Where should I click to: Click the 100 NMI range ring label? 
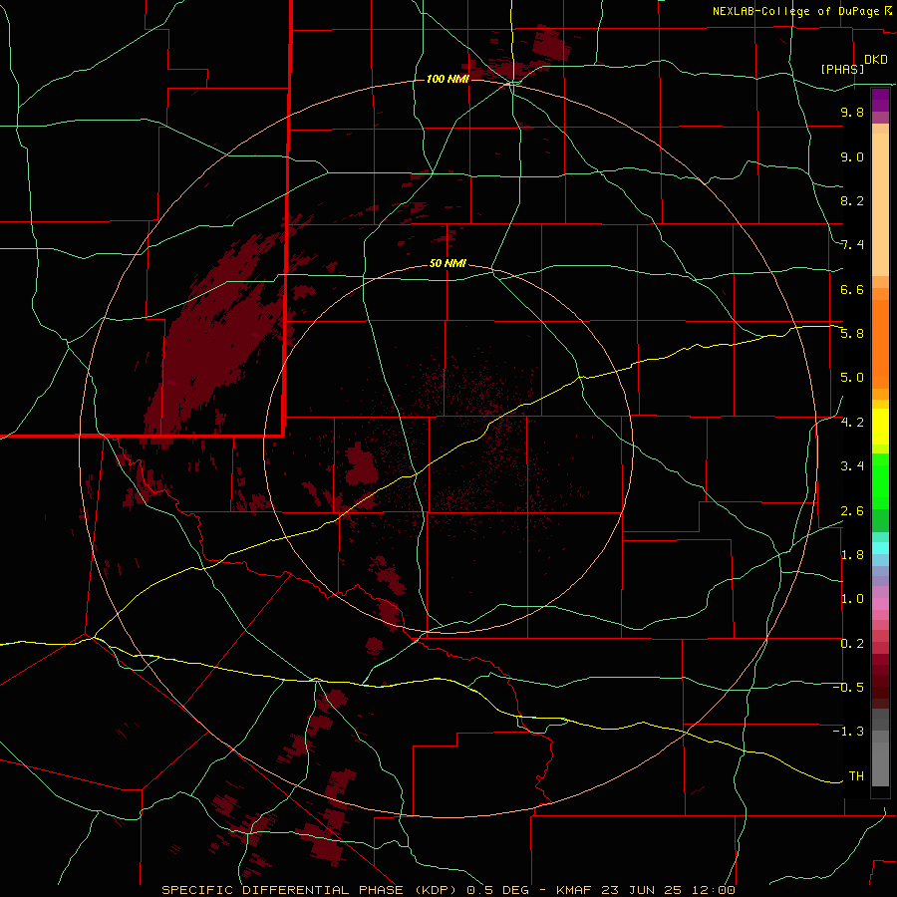pos(448,79)
